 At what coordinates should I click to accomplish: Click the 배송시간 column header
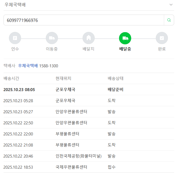click(x=11, y=78)
